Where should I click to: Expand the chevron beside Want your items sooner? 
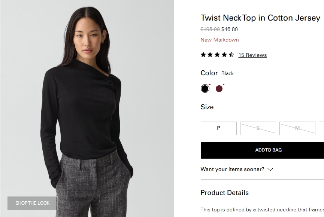coord(270,169)
